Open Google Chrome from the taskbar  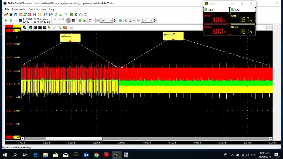(x=96, y=155)
